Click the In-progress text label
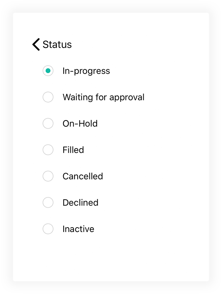The width and height of the screenshot is (222, 294). click(86, 71)
